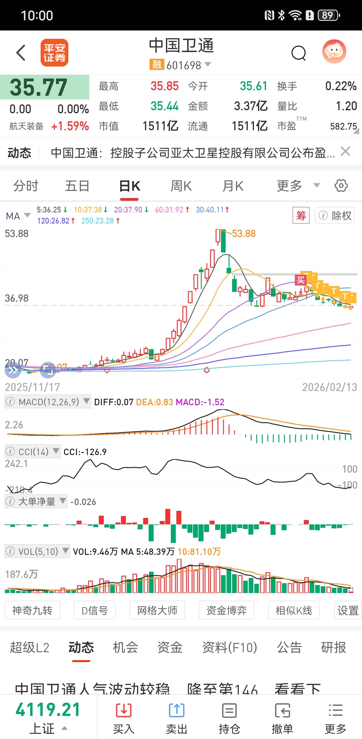This screenshot has height=739, width=362.
Task: Open the search magnifier icon
Action: pos(299,53)
